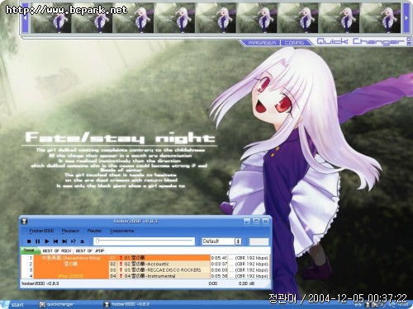Click the eject/open file icon
Image resolution: width=413 pixels, height=309 pixels.
point(82,241)
